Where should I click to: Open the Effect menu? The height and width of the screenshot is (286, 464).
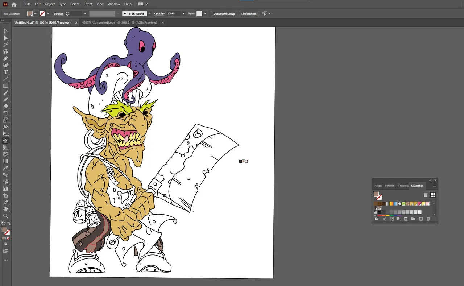pyautogui.click(x=88, y=4)
